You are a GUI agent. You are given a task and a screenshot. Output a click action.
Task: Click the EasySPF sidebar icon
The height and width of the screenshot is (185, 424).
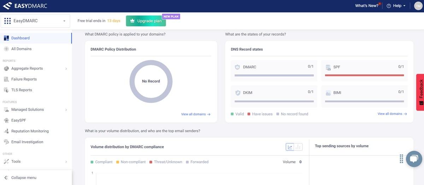click(6, 121)
